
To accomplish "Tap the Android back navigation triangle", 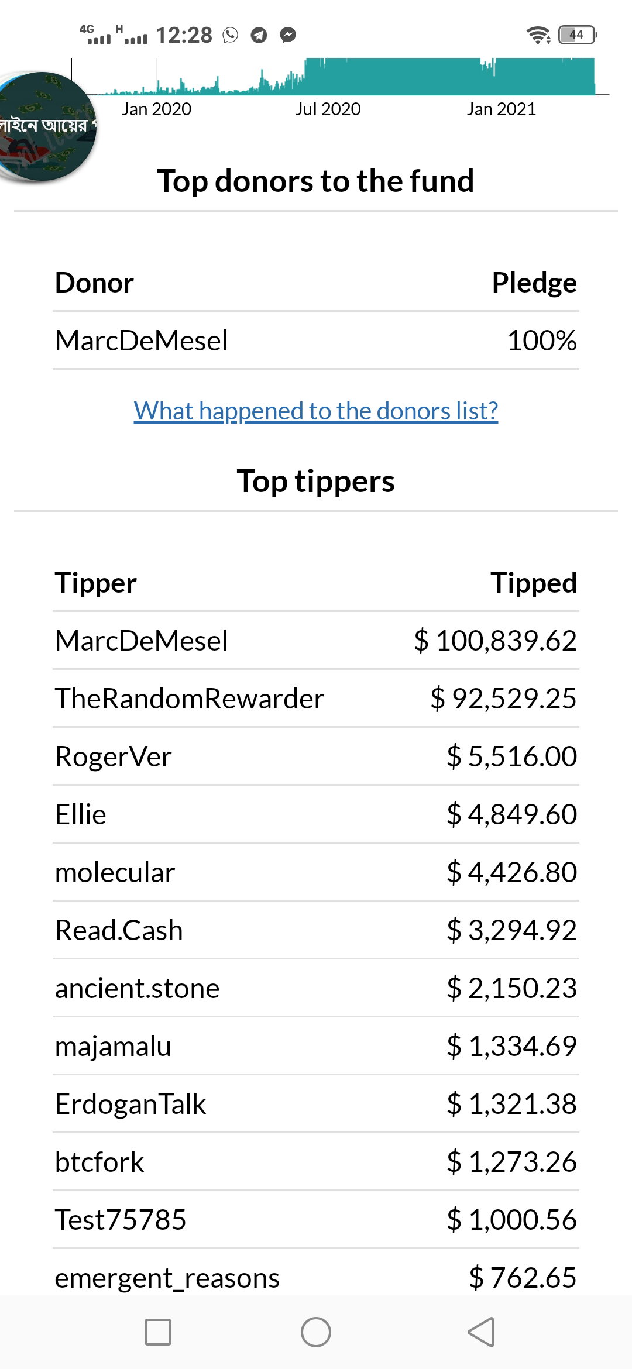I will tap(481, 1332).
